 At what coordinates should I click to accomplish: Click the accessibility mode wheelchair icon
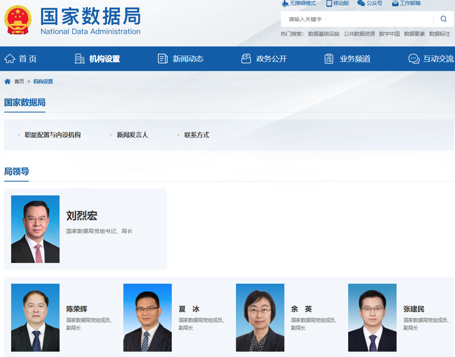[285, 3]
